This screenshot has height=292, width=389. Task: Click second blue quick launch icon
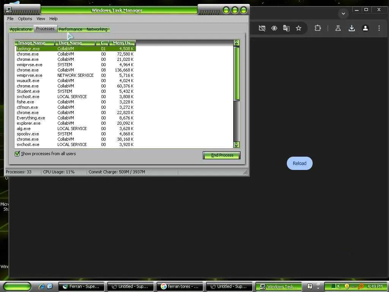[50, 287]
